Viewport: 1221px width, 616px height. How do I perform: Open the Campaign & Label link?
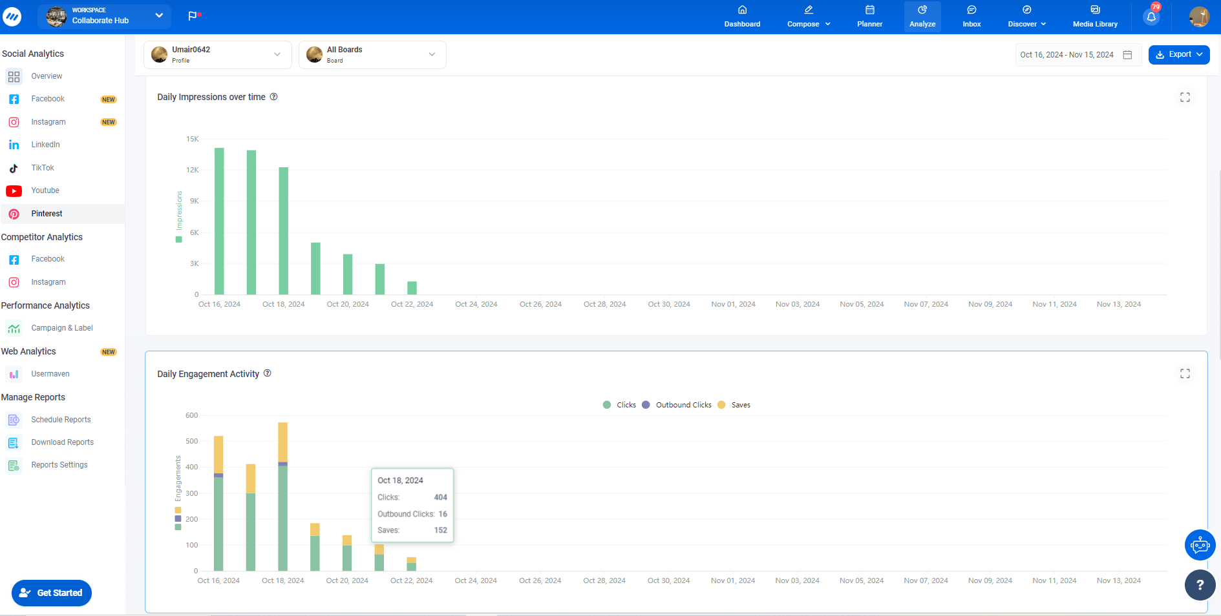(62, 328)
